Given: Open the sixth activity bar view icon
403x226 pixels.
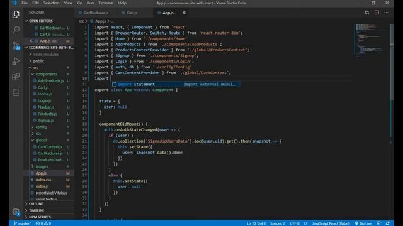Looking at the screenshot, I should (x=16, y=92).
